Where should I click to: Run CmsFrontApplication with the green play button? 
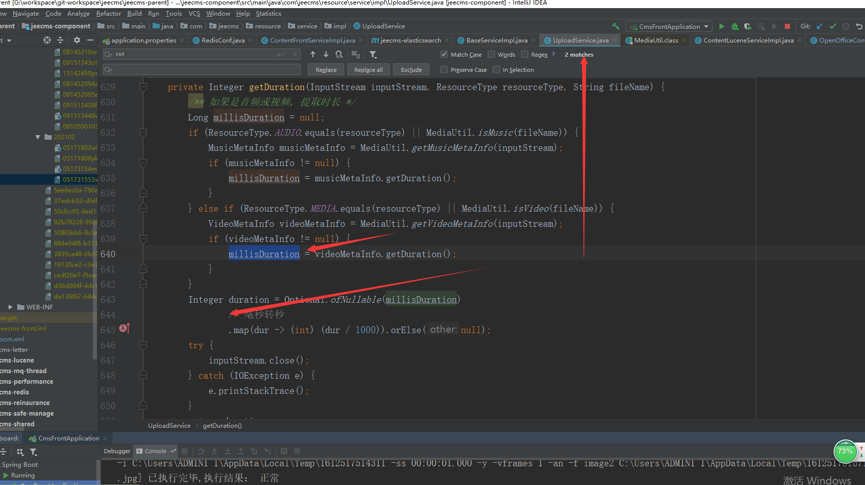[x=722, y=26]
